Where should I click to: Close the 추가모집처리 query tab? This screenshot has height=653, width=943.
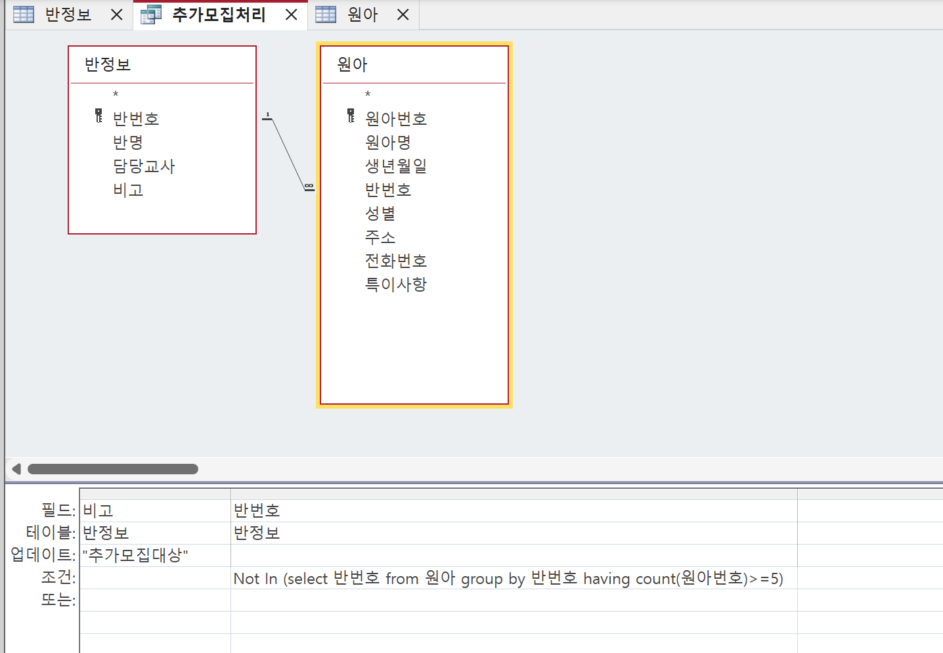coord(292,14)
